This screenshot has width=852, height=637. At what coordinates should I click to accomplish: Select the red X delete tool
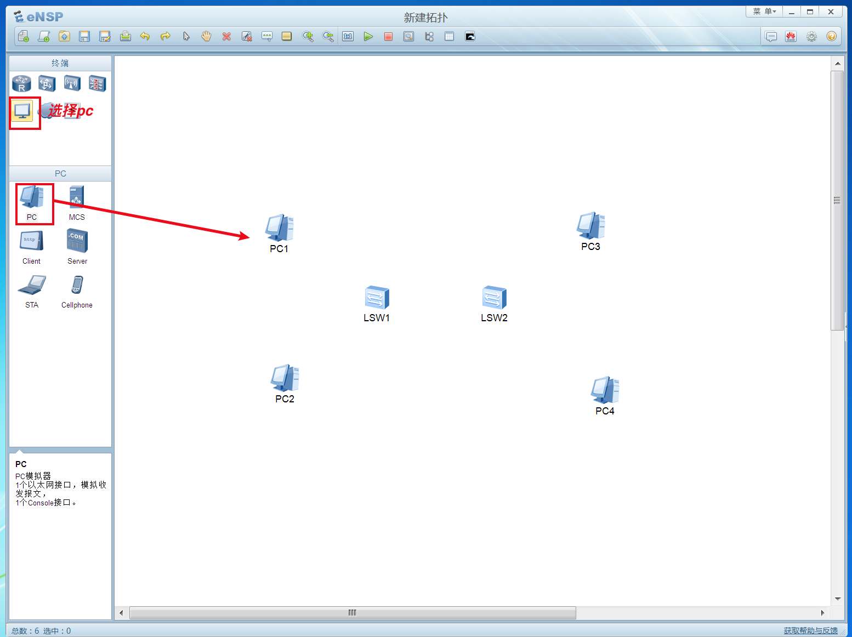coord(226,36)
